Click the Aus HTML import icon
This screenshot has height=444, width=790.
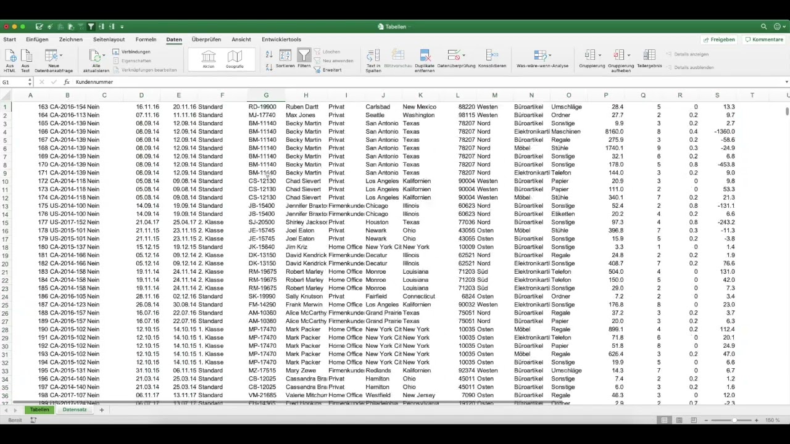click(x=10, y=56)
